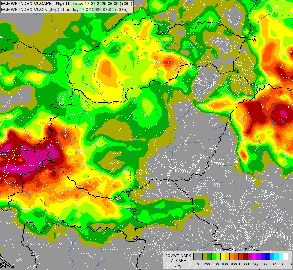Pick the yellow swatch in MUCAPE legend
This screenshot has height=270, width=293.
223,256
